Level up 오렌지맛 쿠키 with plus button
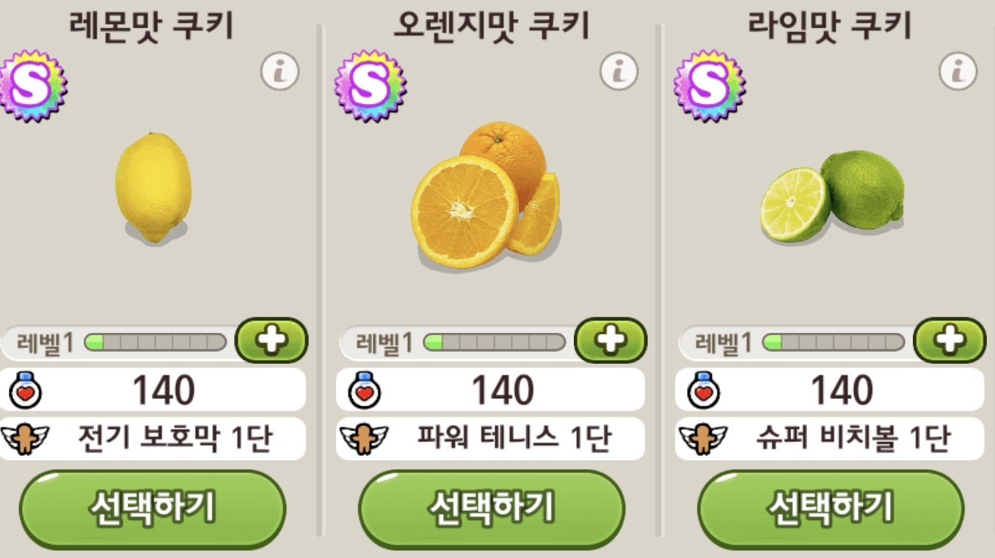Screen dimensions: 995x558 pyautogui.click(x=611, y=340)
